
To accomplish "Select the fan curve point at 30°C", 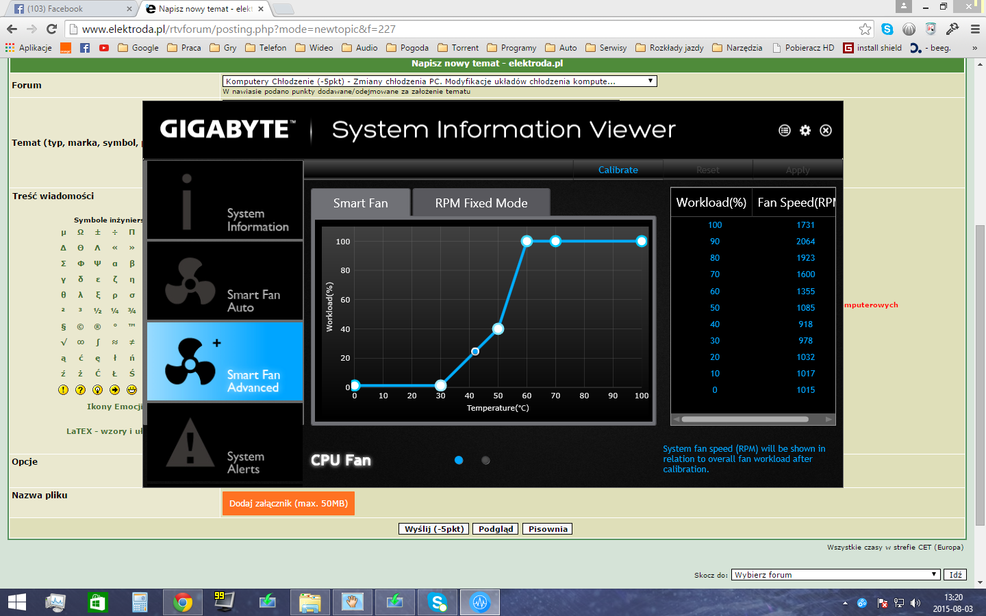I will tap(441, 385).
